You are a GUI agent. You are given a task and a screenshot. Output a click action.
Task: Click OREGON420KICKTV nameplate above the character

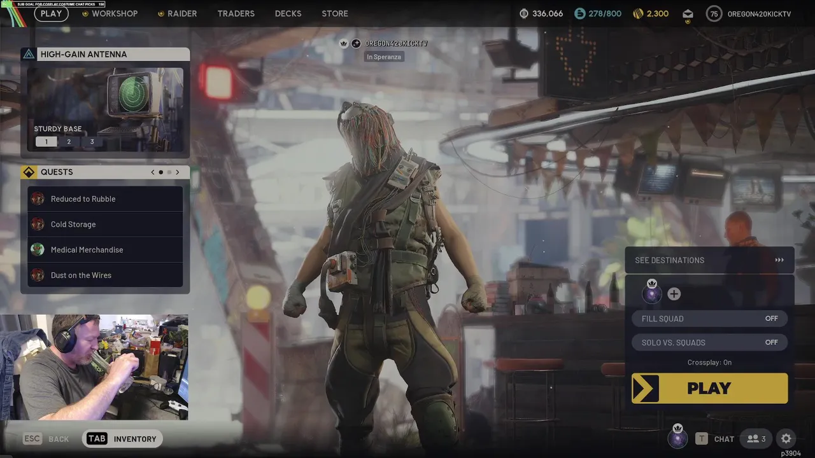(396, 43)
